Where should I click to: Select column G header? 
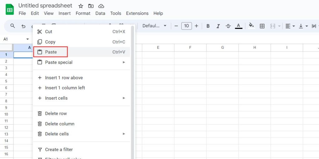222,48
